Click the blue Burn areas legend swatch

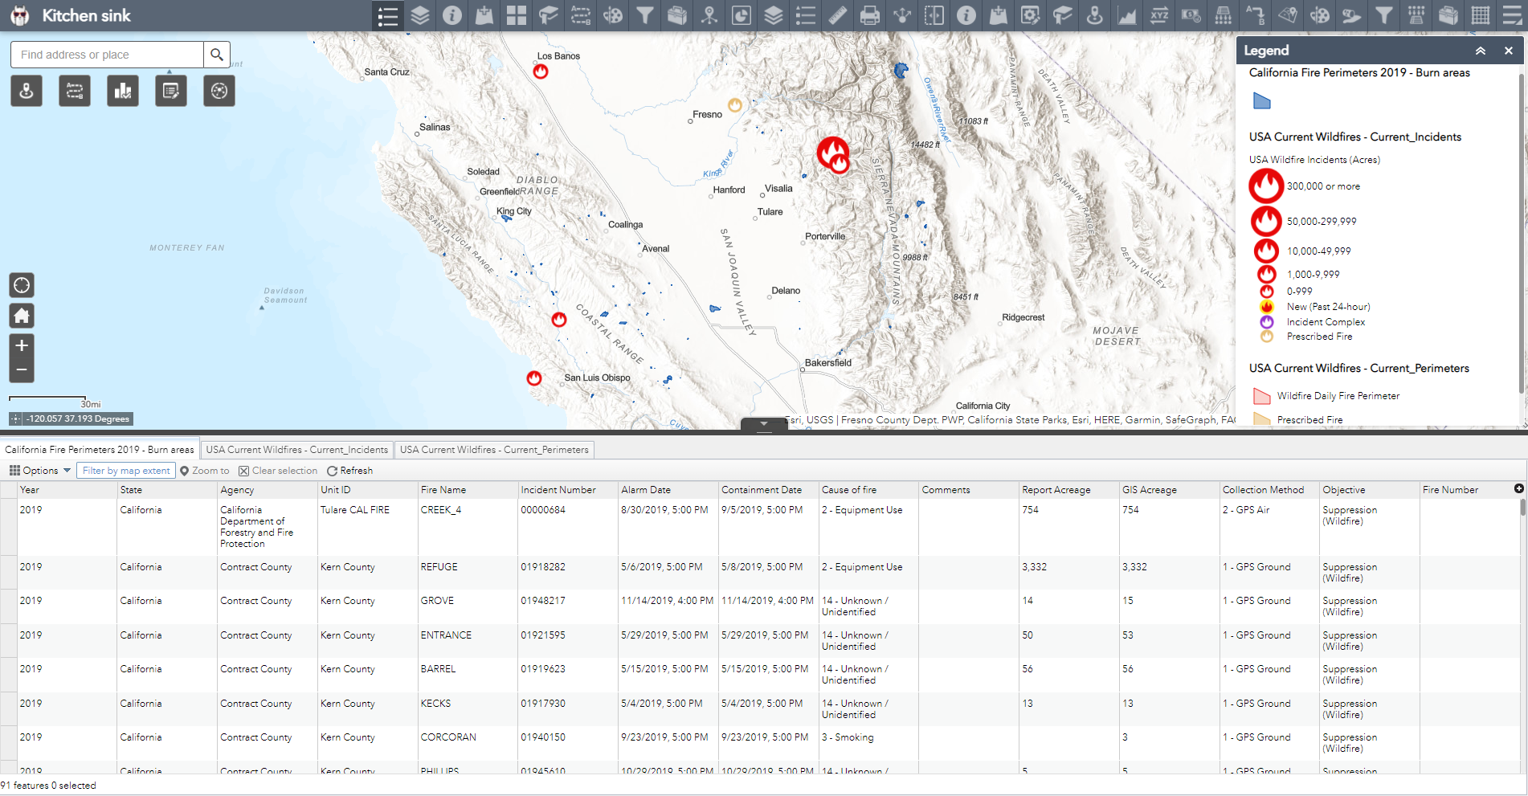[1262, 100]
